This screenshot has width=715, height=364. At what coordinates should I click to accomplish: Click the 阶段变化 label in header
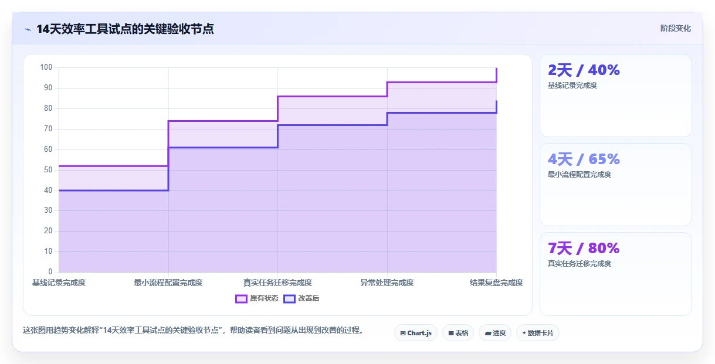675,28
